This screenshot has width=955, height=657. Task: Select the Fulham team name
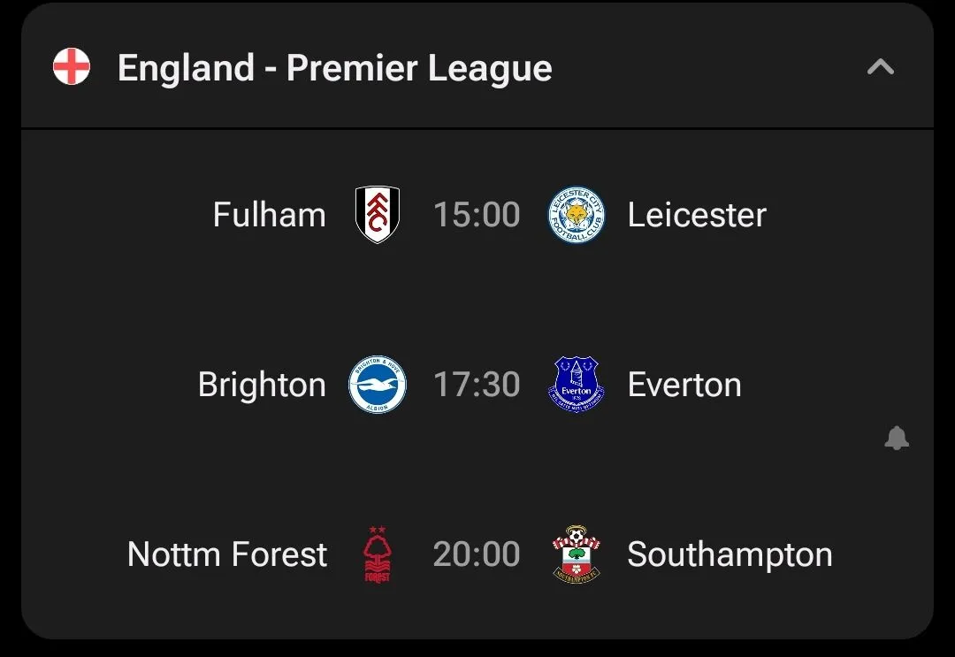coord(270,215)
